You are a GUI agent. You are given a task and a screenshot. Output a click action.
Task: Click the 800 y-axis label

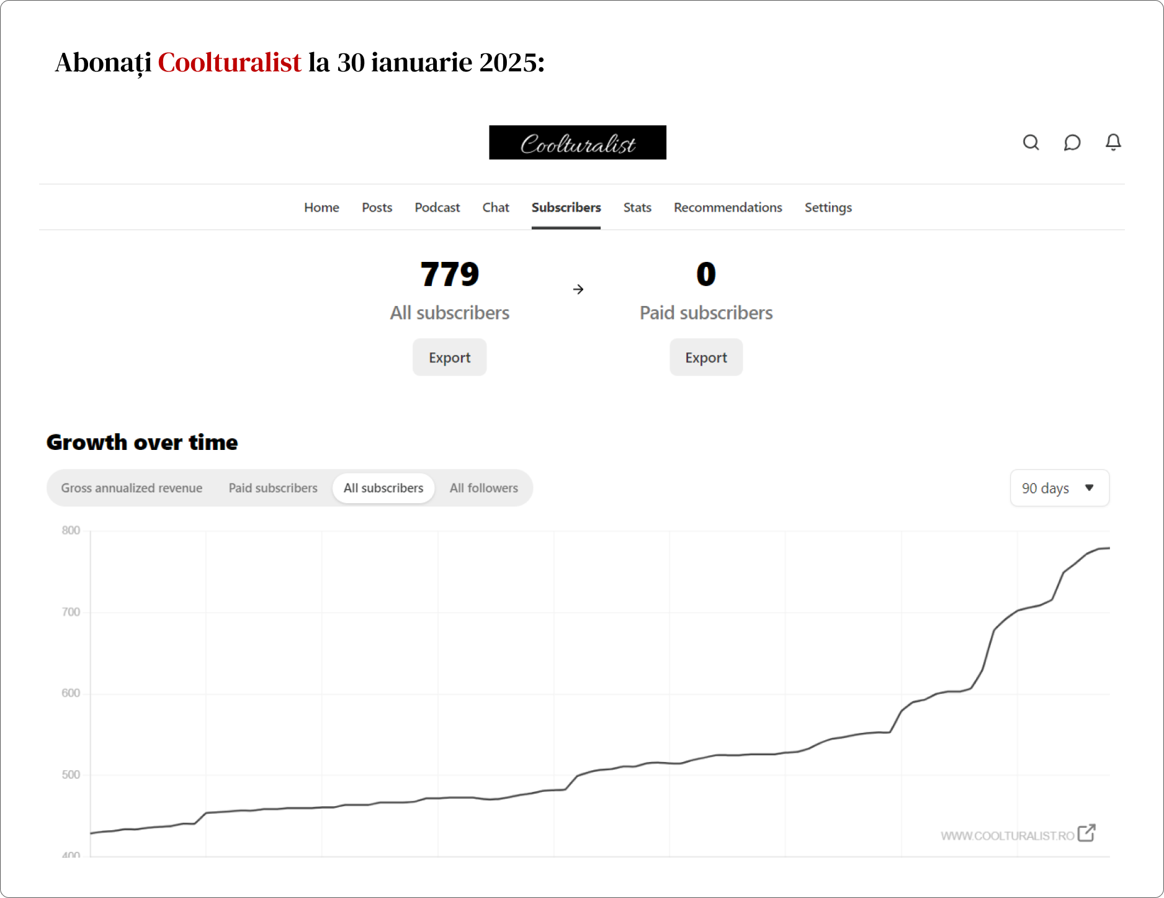click(x=71, y=531)
